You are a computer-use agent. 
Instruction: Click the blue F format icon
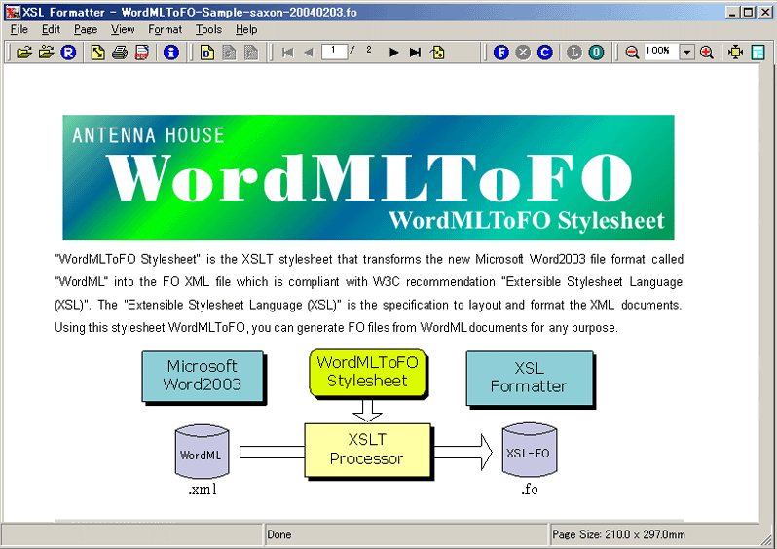501,52
